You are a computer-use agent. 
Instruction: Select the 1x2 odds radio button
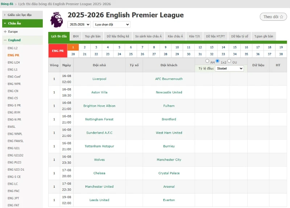[217, 61]
